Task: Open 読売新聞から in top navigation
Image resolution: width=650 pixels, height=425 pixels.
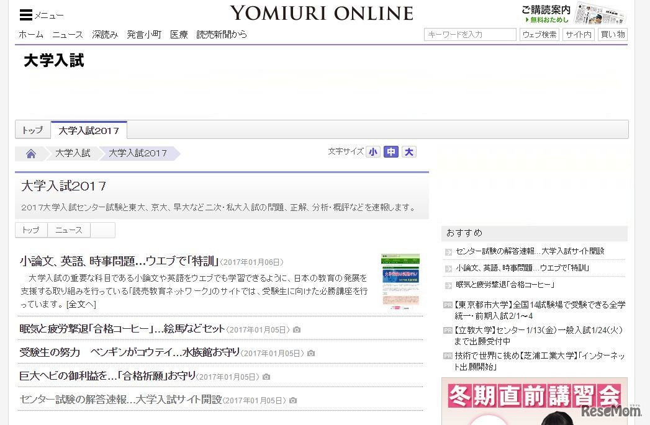Action: click(222, 34)
